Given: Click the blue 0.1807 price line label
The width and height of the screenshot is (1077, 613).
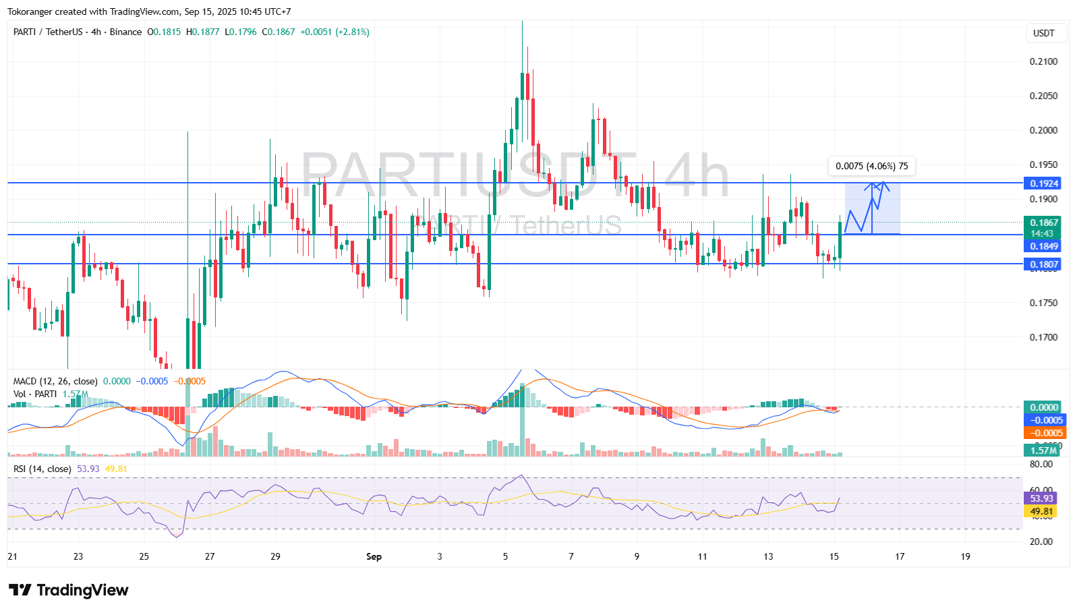Looking at the screenshot, I should pyautogui.click(x=1043, y=264).
